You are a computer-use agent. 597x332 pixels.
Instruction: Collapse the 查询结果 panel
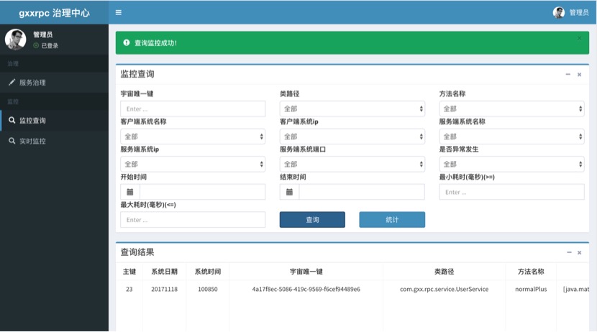569,252
